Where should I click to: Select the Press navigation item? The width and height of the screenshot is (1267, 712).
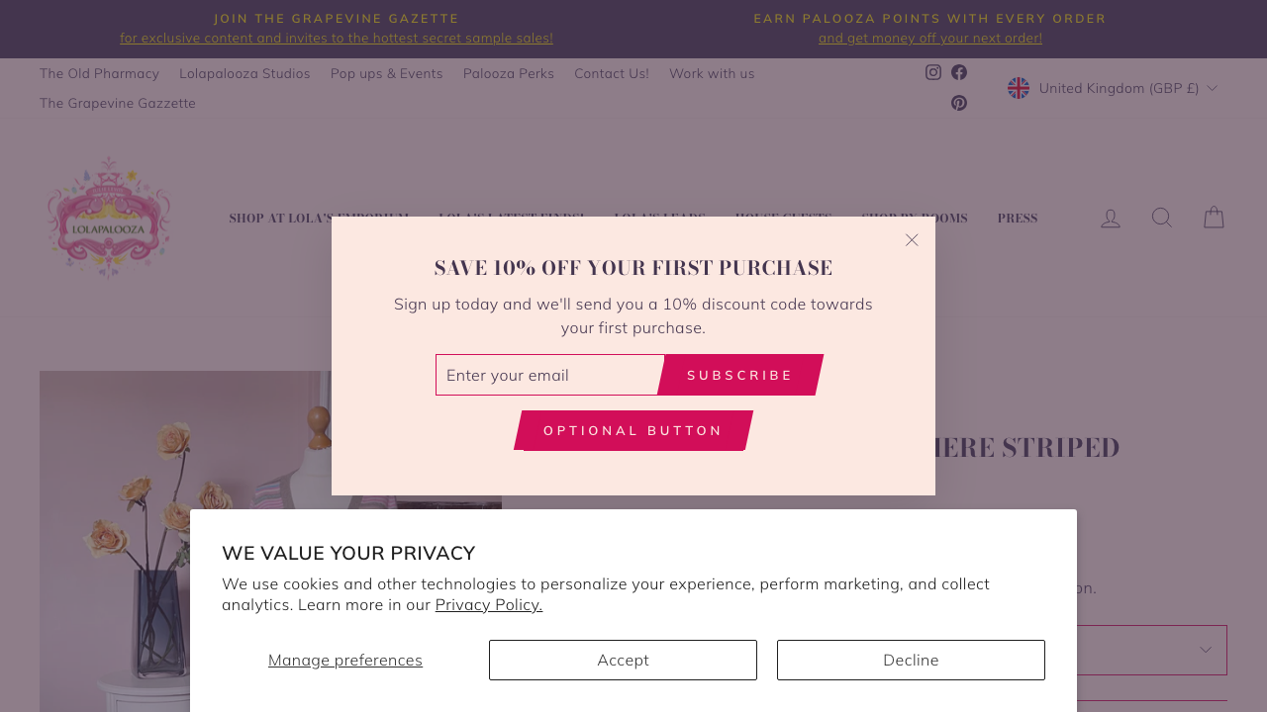[1018, 217]
